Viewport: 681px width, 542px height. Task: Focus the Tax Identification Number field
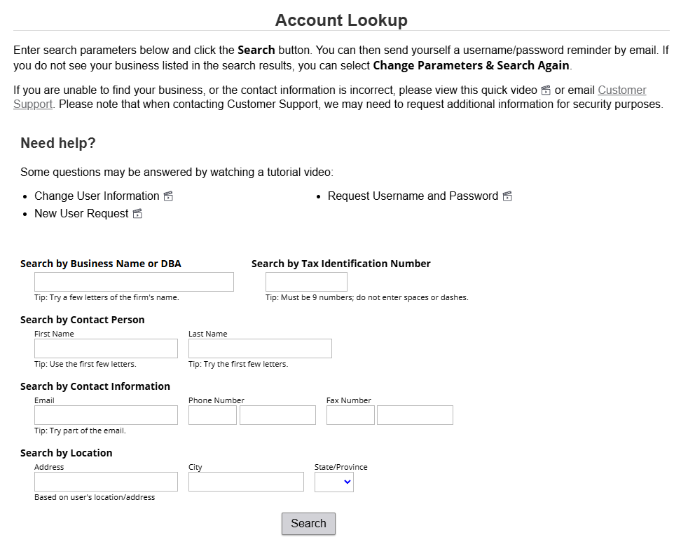[x=306, y=282]
